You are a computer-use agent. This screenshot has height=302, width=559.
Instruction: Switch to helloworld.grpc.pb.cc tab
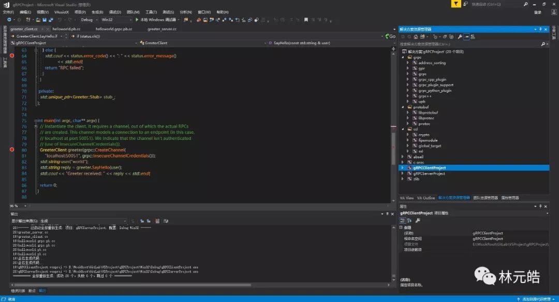[x=113, y=29]
